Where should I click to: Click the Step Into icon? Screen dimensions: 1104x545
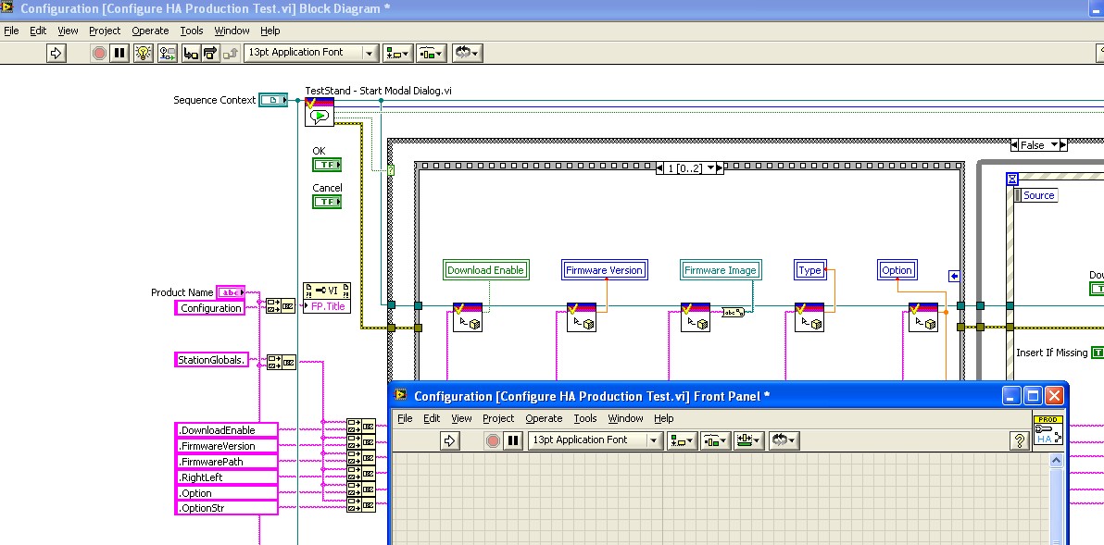point(191,53)
